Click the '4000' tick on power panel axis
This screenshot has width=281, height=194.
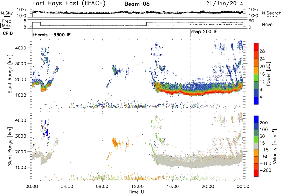(x=20, y=48)
